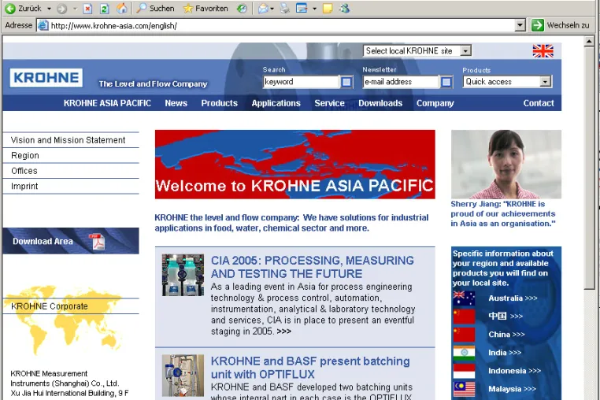Click the PDF icon in Download Area
The image size is (600, 400).
[98, 242]
